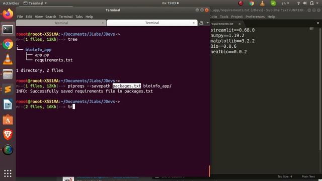Click numpy==1.19.2 line in Sublime
Viewport: 322px width, 181px height.
coord(227,36)
